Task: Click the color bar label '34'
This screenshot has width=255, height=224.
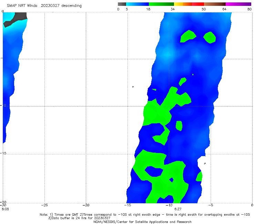Action: pyautogui.click(x=173, y=9)
